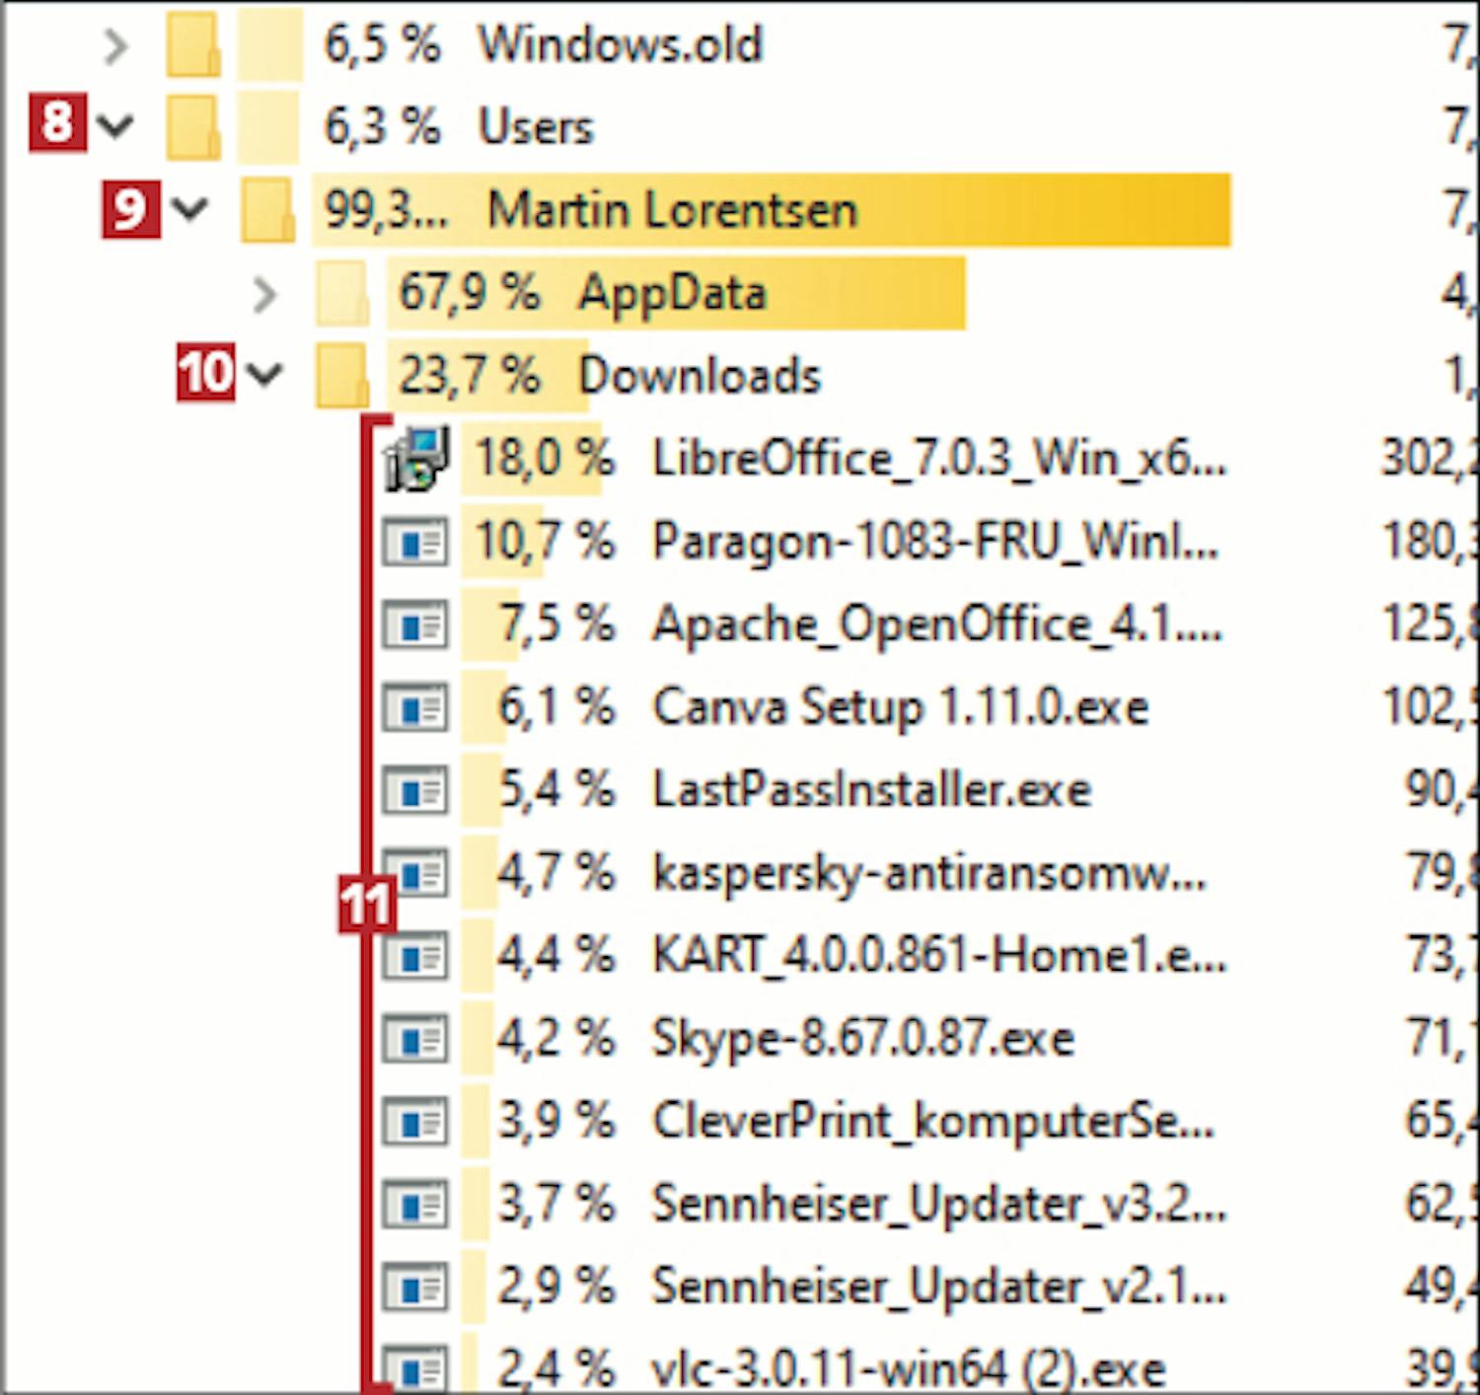This screenshot has height=1395, width=1480.
Task: Click the LastPassInstaller.exe file icon
Action: click(x=415, y=791)
